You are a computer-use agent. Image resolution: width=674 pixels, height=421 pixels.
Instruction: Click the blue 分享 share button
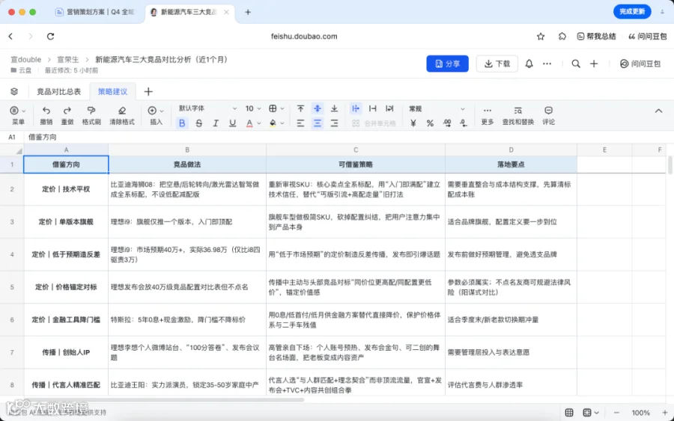[448, 64]
